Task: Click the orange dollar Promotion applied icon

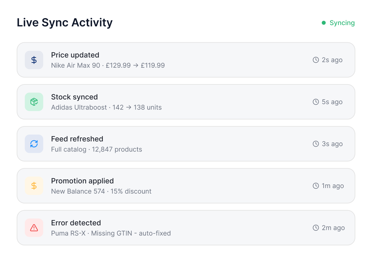Action: click(x=34, y=186)
